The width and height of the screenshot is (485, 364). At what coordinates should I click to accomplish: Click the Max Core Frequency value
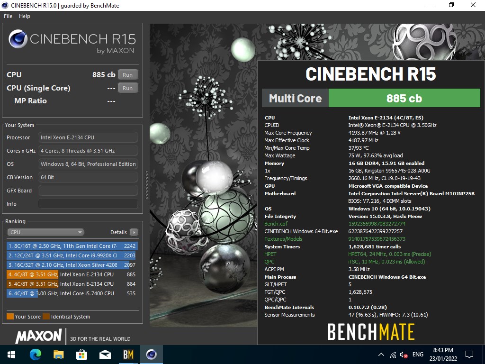[374, 133]
